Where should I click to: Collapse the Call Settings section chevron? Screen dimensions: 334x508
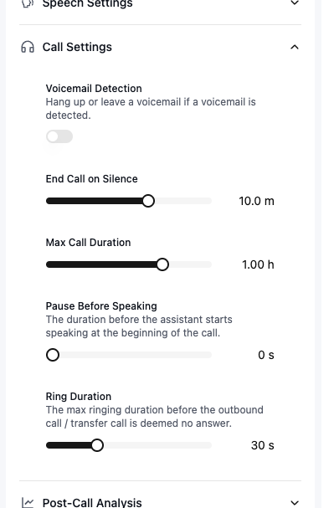[x=295, y=48]
